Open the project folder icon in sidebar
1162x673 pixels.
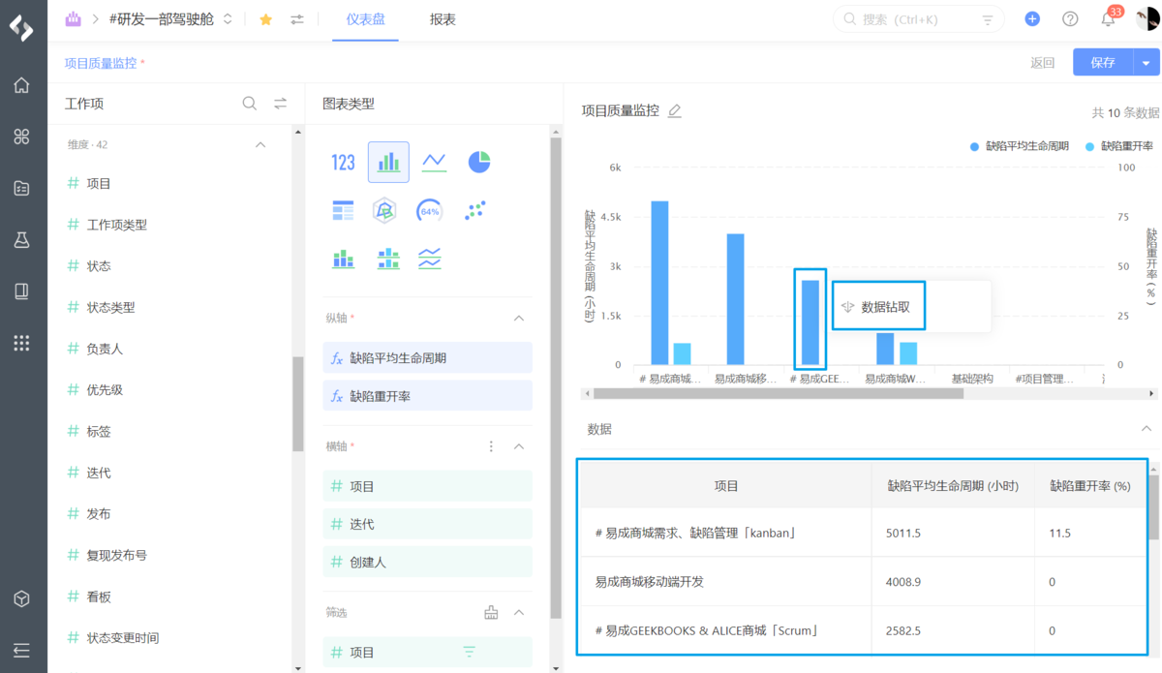pyautogui.click(x=22, y=188)
